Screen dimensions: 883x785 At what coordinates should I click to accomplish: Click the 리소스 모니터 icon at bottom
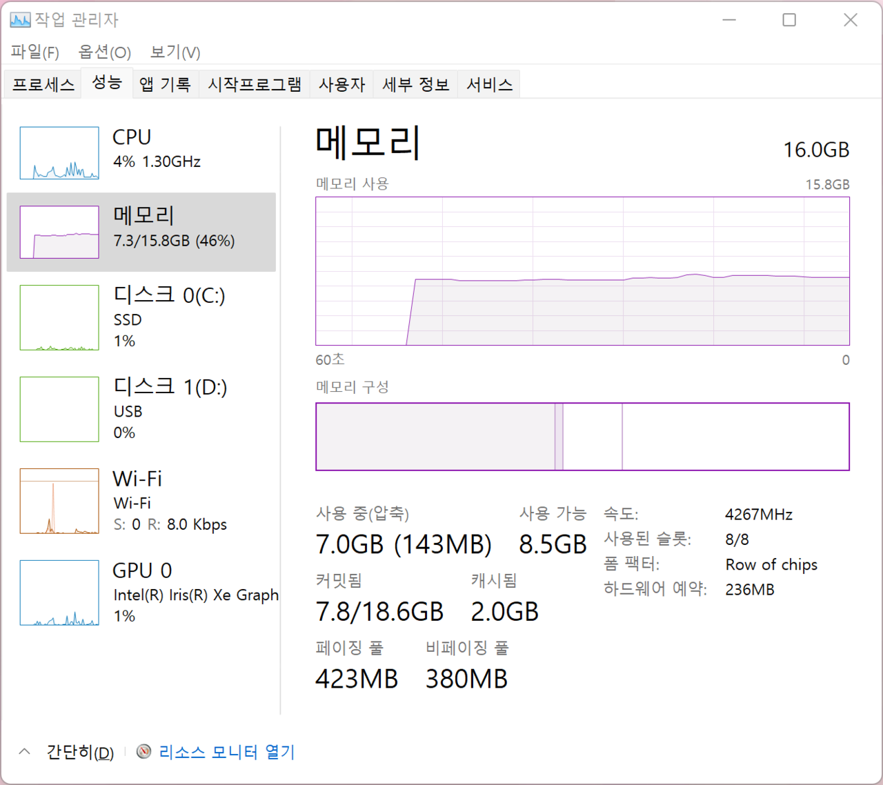click(143, 751)
